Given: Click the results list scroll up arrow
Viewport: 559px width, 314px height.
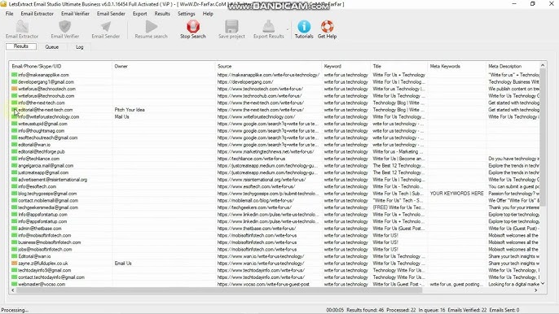Looking at the screenshot, I should 543,65.
